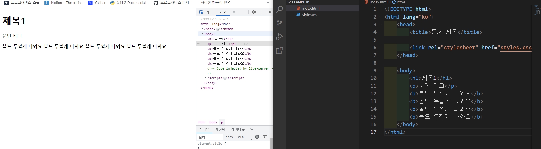Open the 파이썬 한국어 번역 bookmark
The width and height of the screenshot is (541, 149).
(216, 3)
